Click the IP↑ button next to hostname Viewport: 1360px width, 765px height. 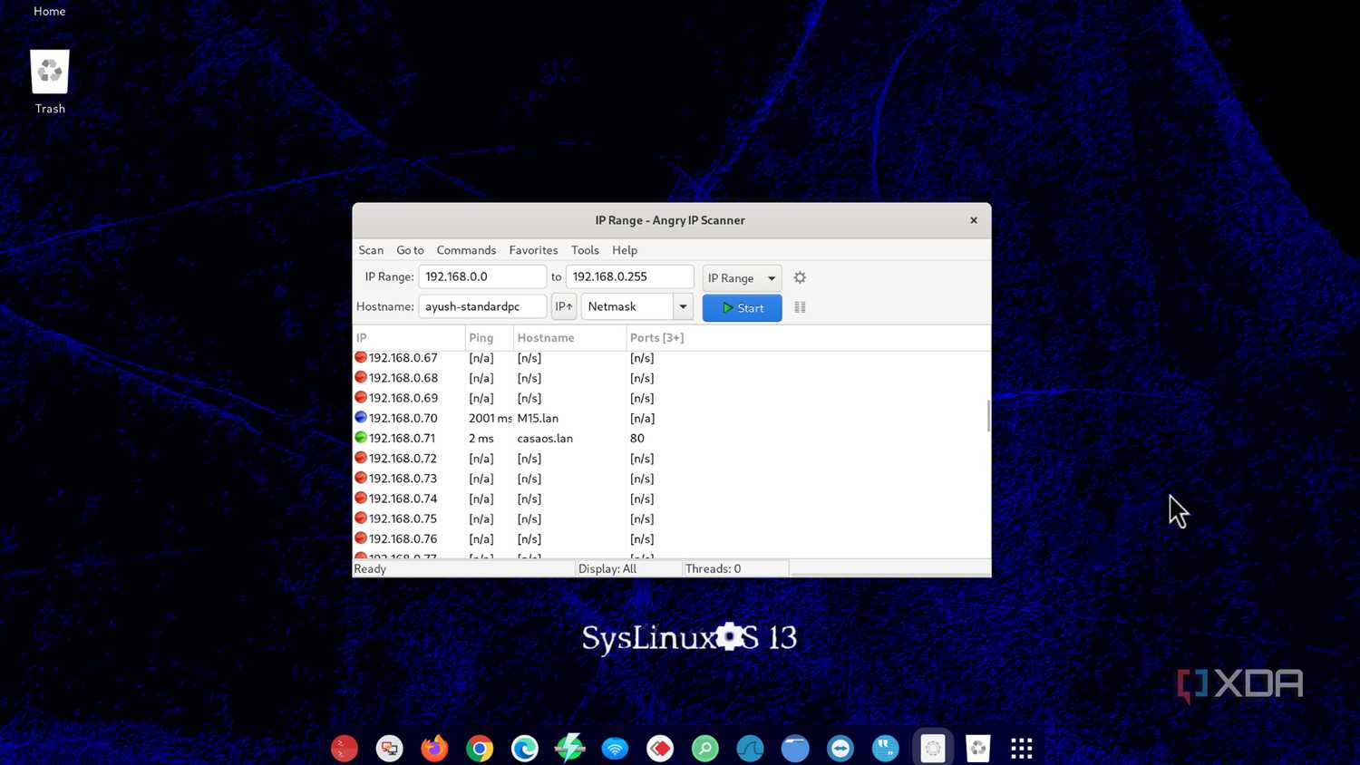[x=564, y=306]
